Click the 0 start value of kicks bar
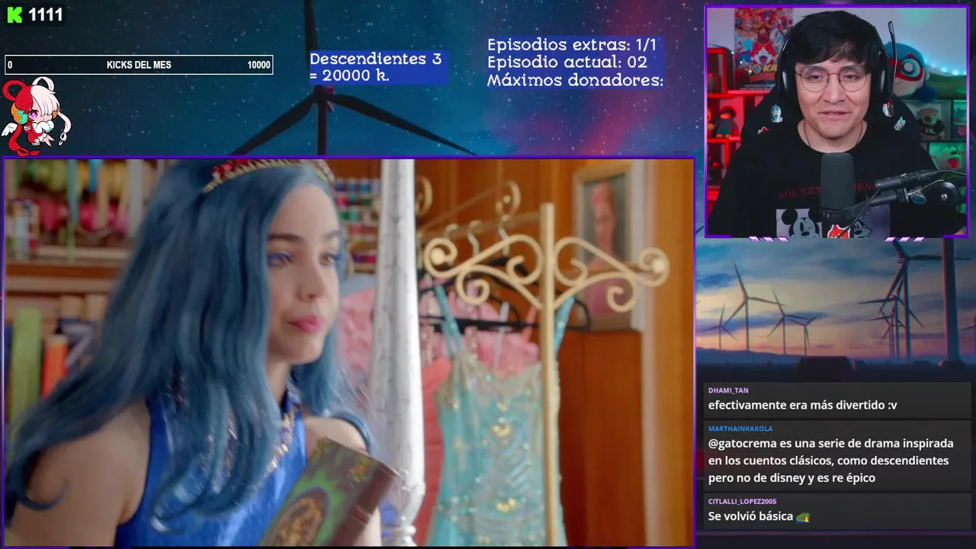Image resolution: width=976 pixels, height=549 pixels. 10,65
